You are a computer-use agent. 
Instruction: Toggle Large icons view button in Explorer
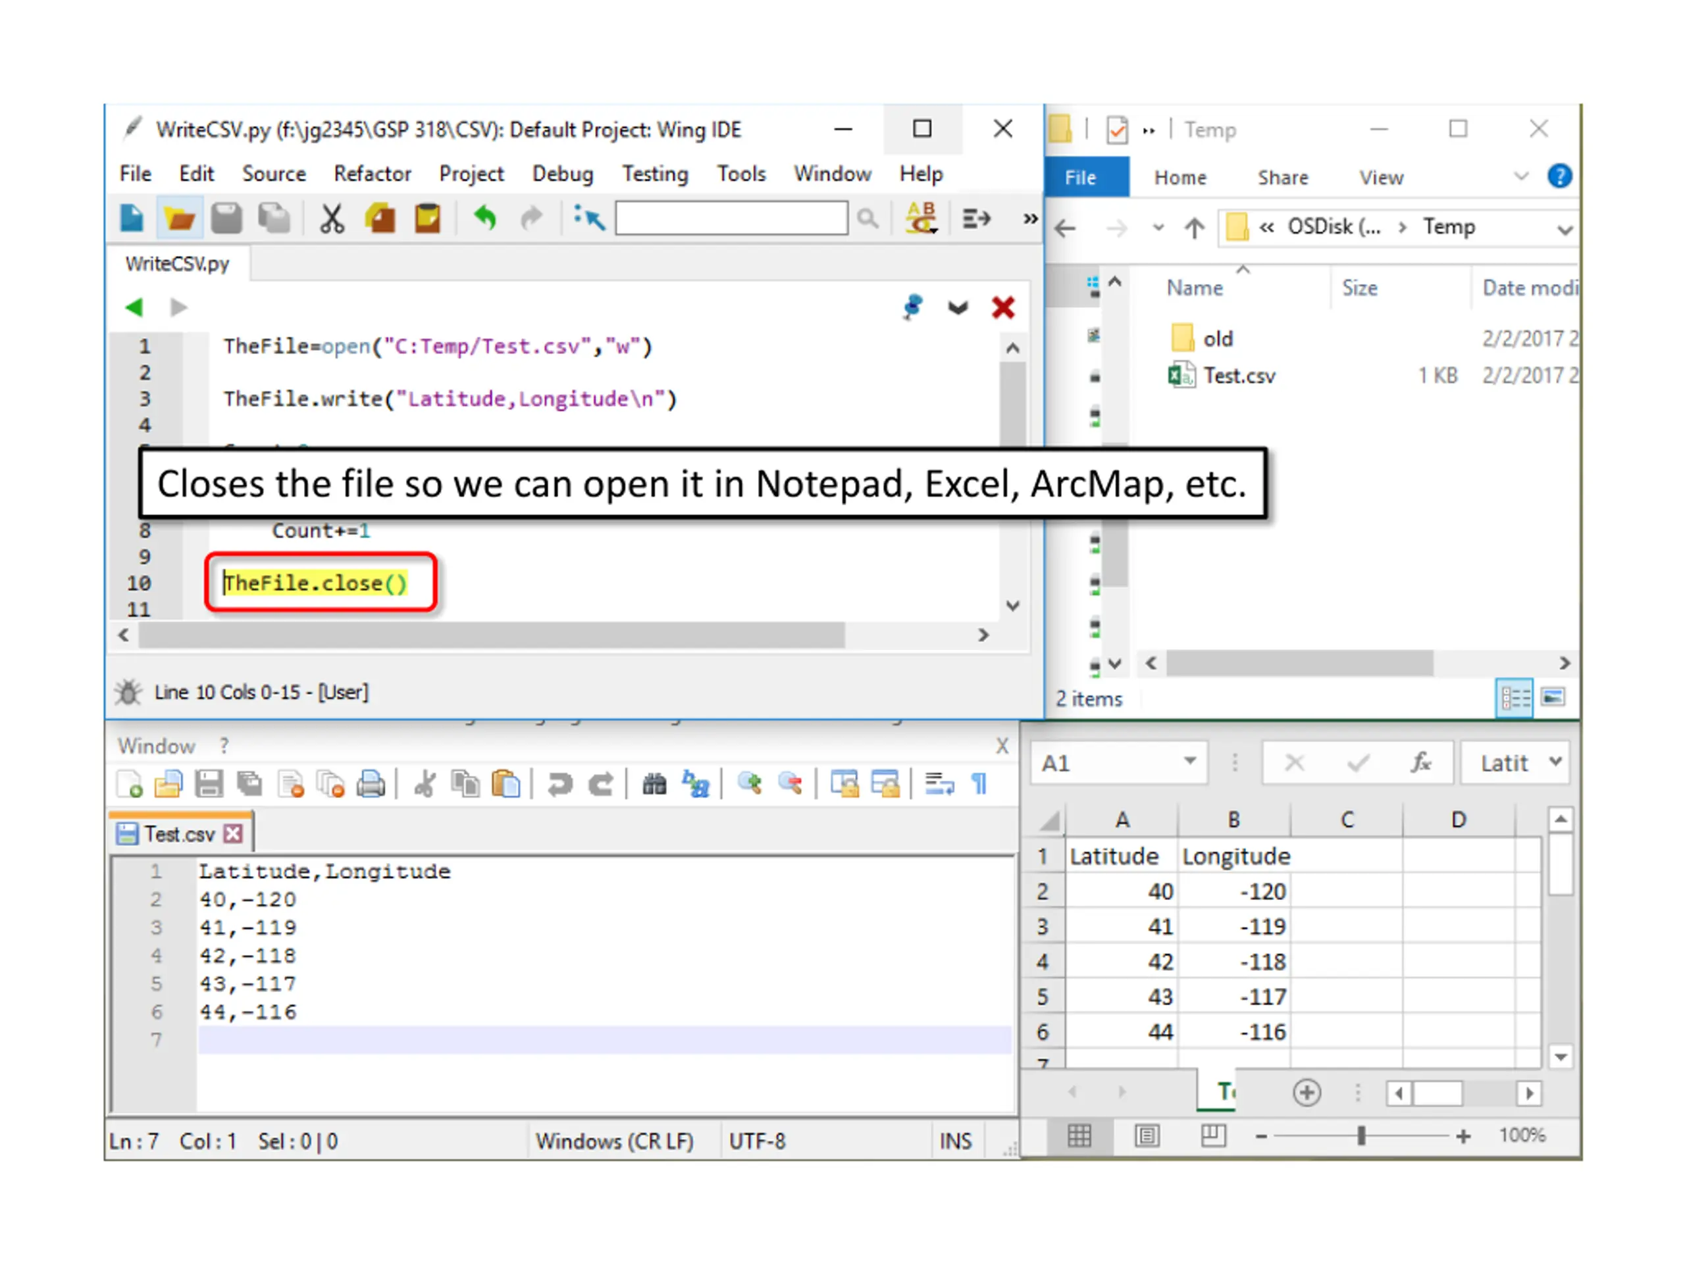pos(1553,697)
